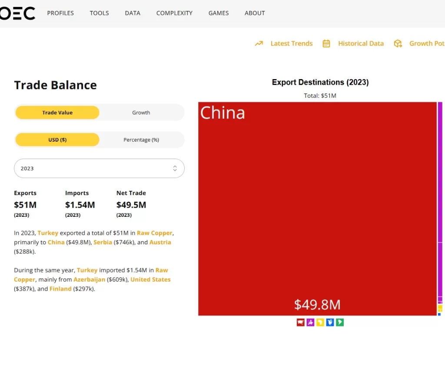The height and width of the screenshot is (382, 445).
Task: Click the yellow Africa continent legend icon
Action: coord(320,322)
